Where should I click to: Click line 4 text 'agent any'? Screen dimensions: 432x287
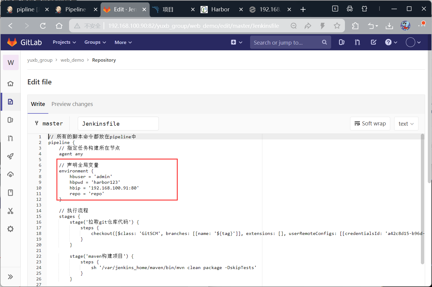point(71,154)
